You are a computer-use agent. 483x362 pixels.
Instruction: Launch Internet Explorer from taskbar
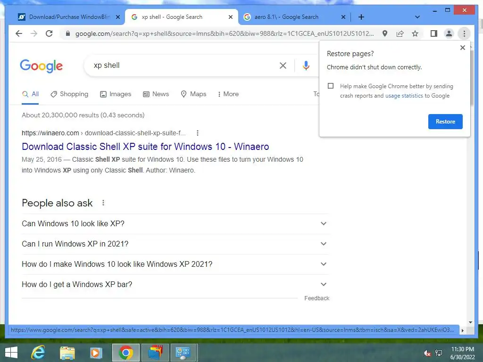[38, 353]
